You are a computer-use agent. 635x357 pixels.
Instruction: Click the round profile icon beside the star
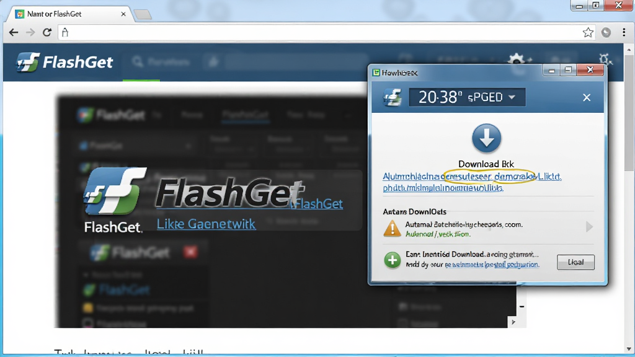(x=606, y=32)
